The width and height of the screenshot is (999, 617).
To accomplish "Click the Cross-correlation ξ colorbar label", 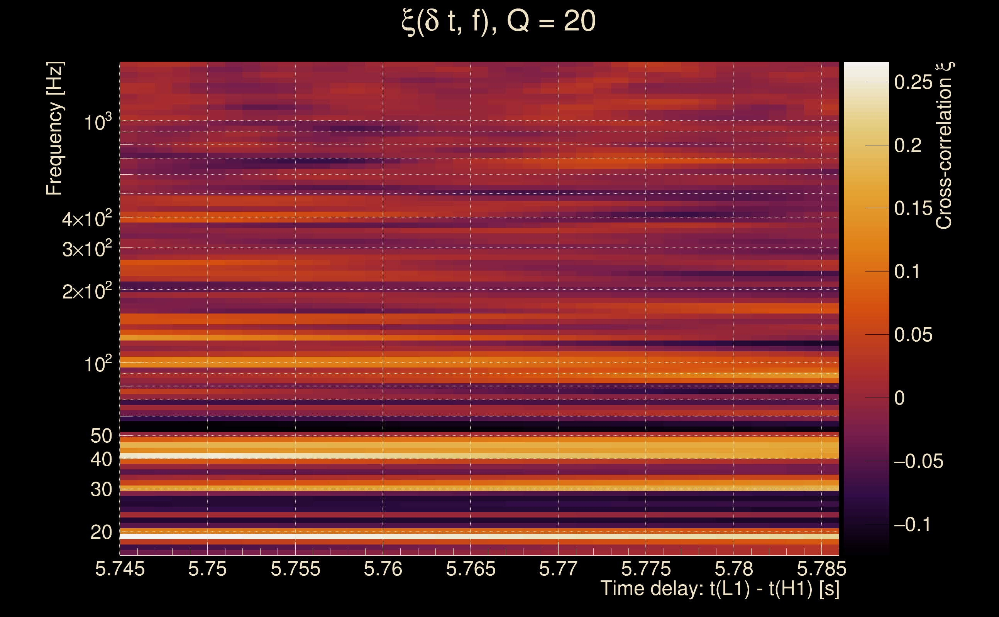I will pyautogui.click(x=944, y=146).
